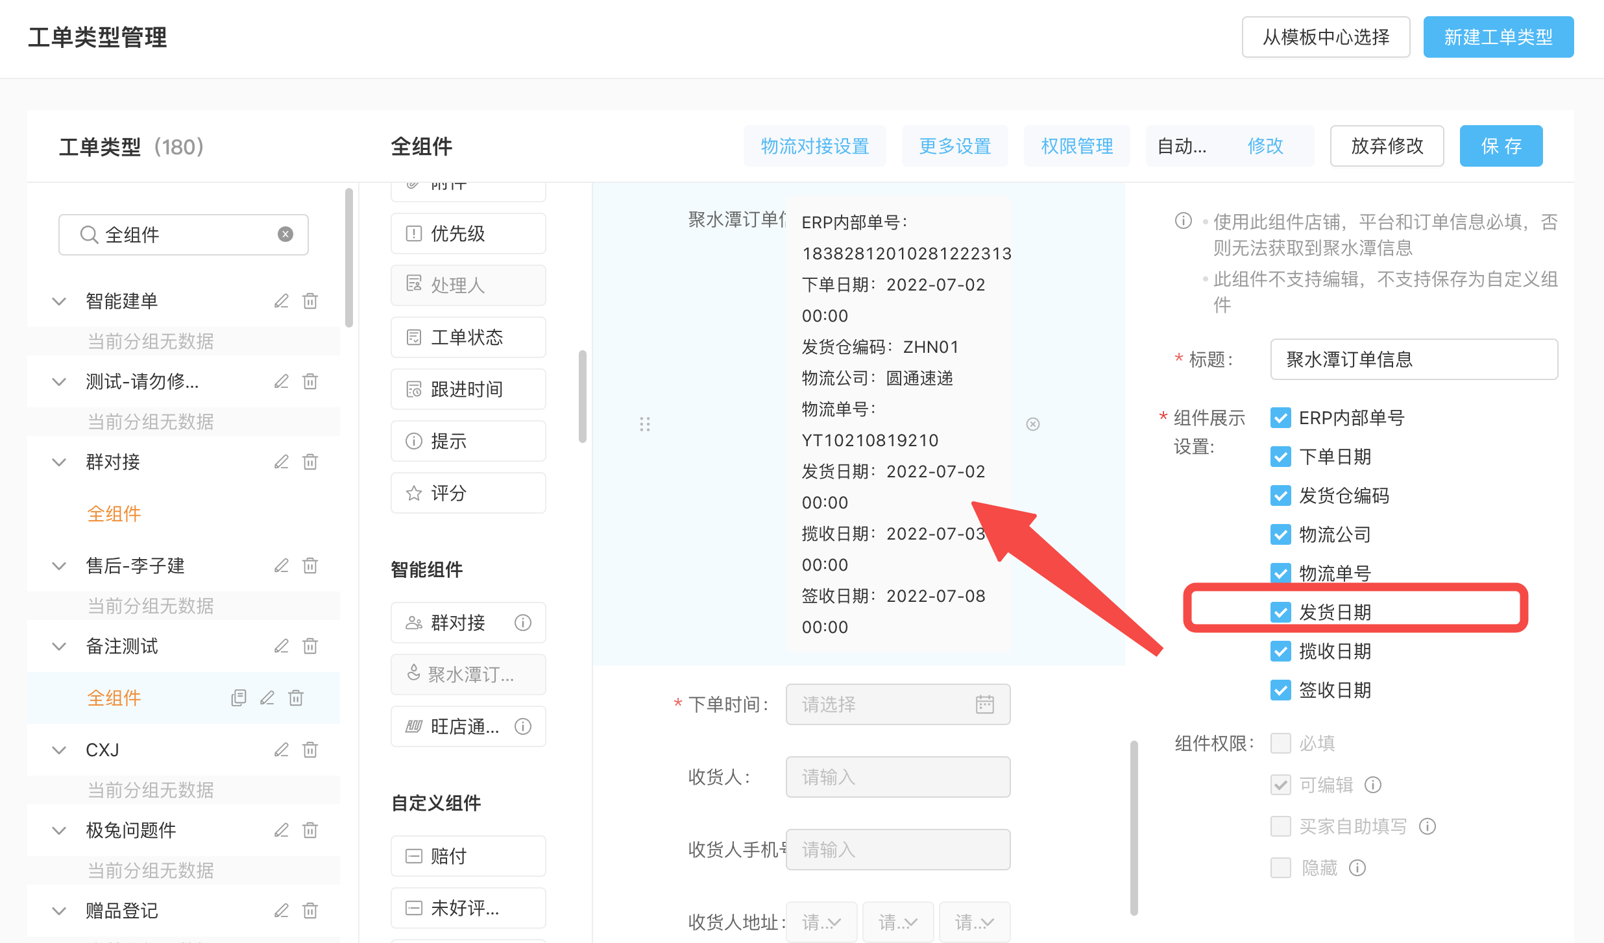The width and height of the screenshot is (1604, 943).
Task: Delete the highlighted 全组件 ticket type
Action: click(296, 698)
